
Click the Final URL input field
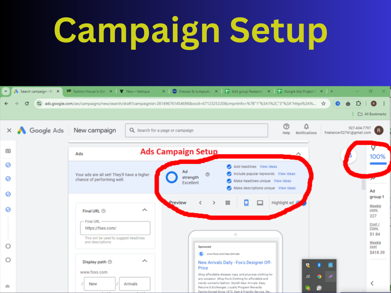115,228
